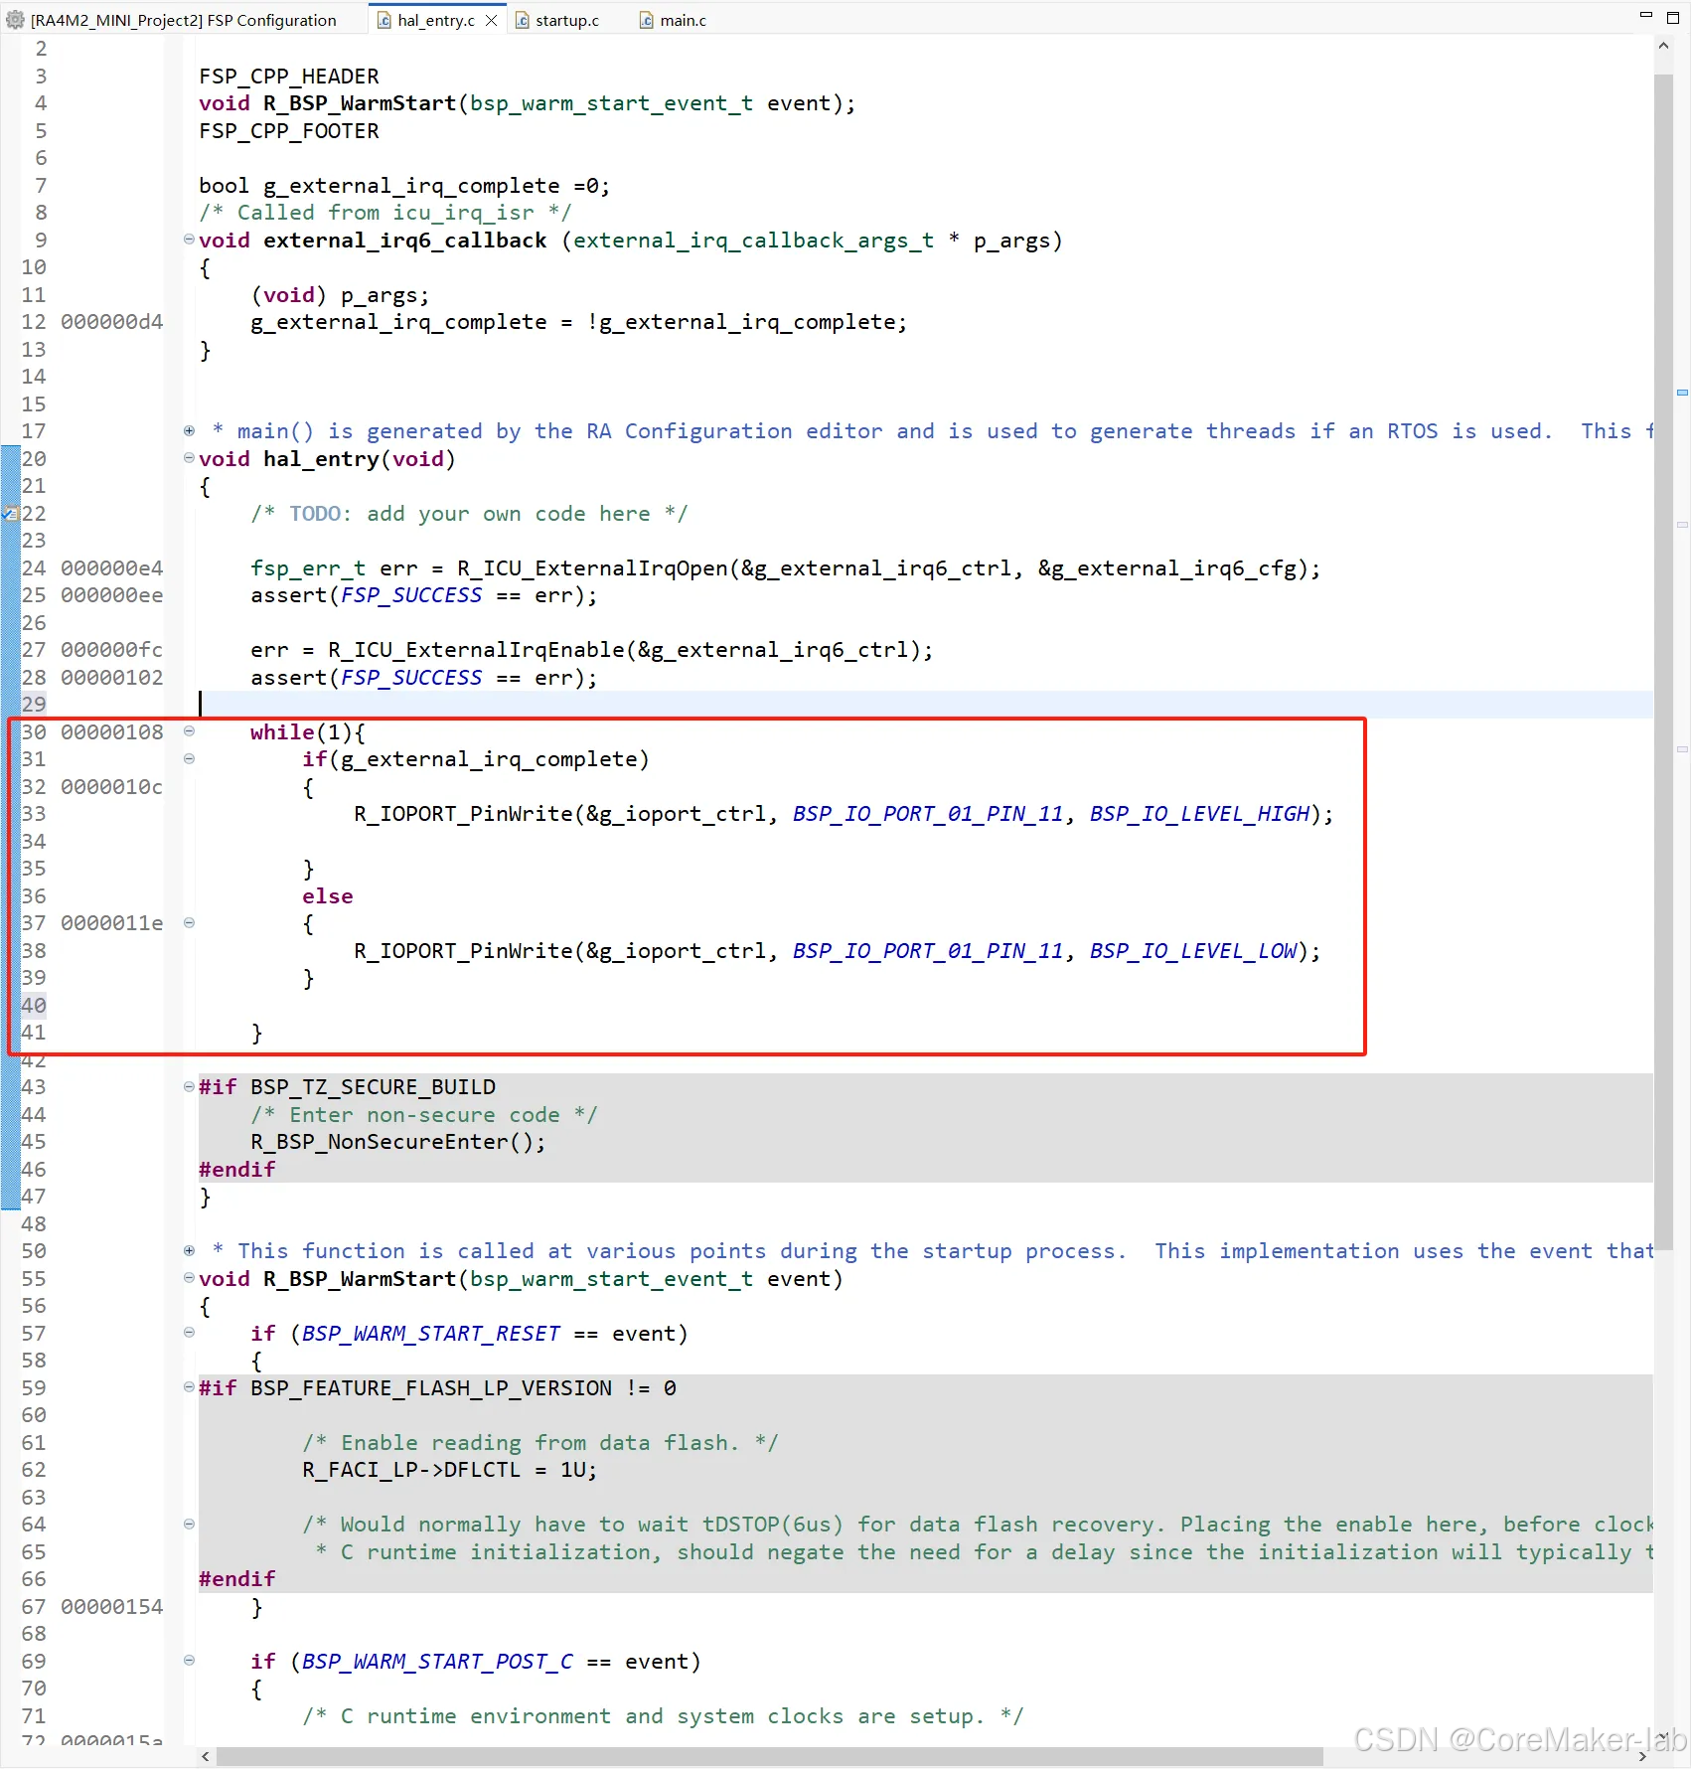Click BSP_IO_LEVEL_LOW constant
The image size is (1691, 1769).
(x=1193, y=951)
